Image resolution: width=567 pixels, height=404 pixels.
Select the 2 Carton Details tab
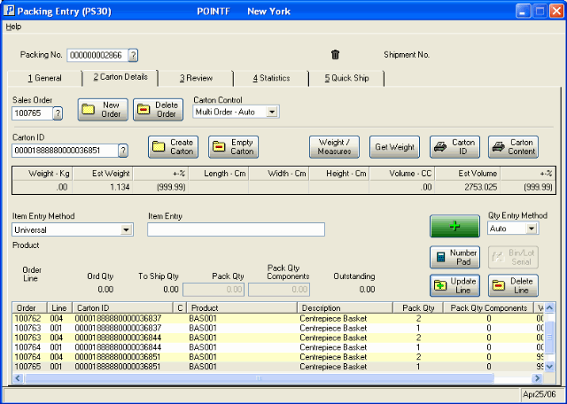[x=120, y=77]
